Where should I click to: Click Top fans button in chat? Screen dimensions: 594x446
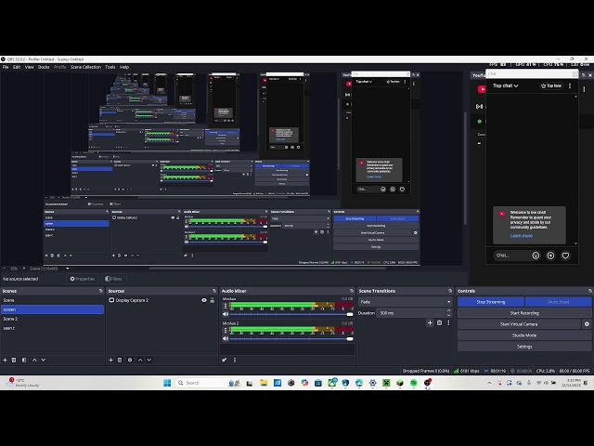coord(551,86)
